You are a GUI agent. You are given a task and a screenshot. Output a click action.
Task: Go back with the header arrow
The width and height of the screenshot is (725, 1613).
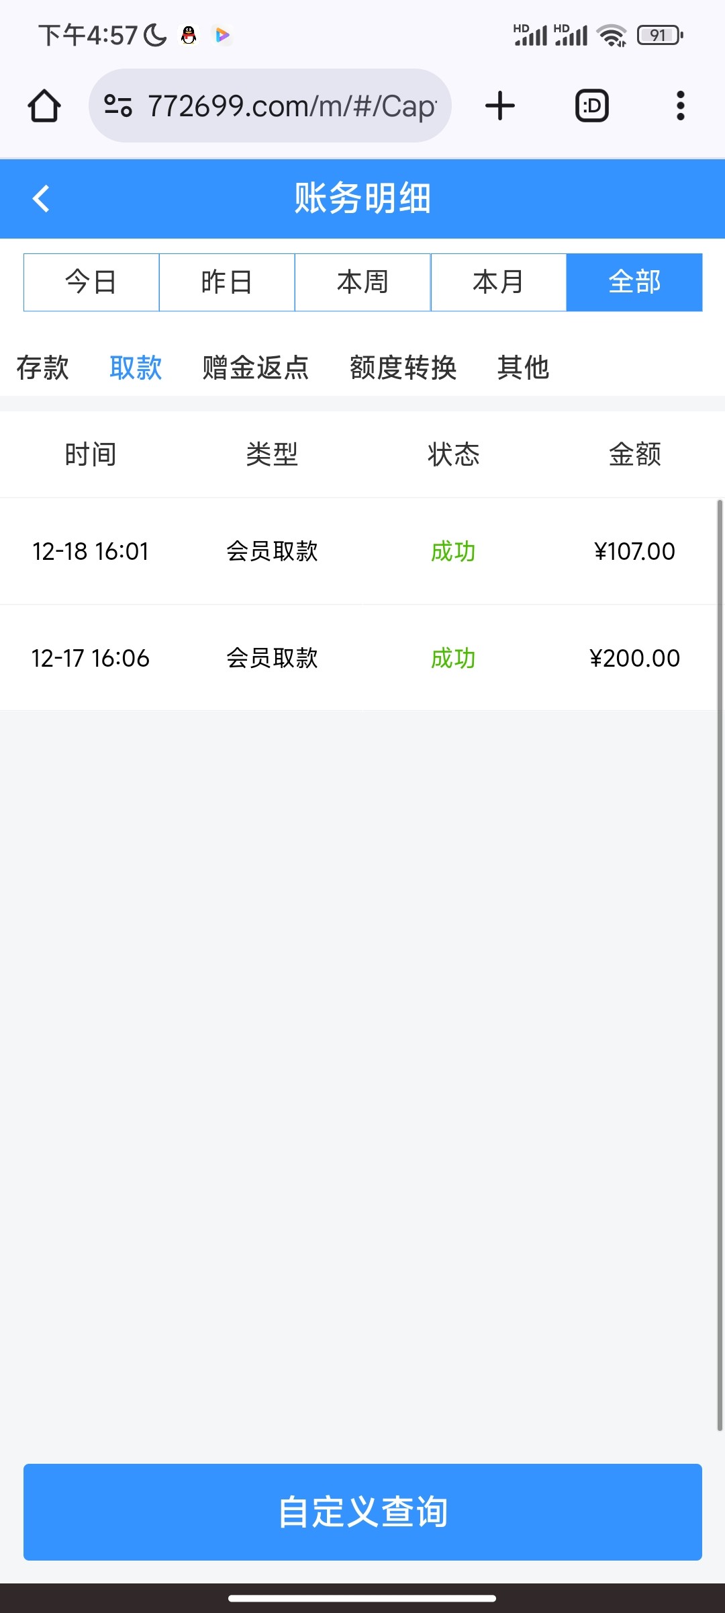click(42, 199)
